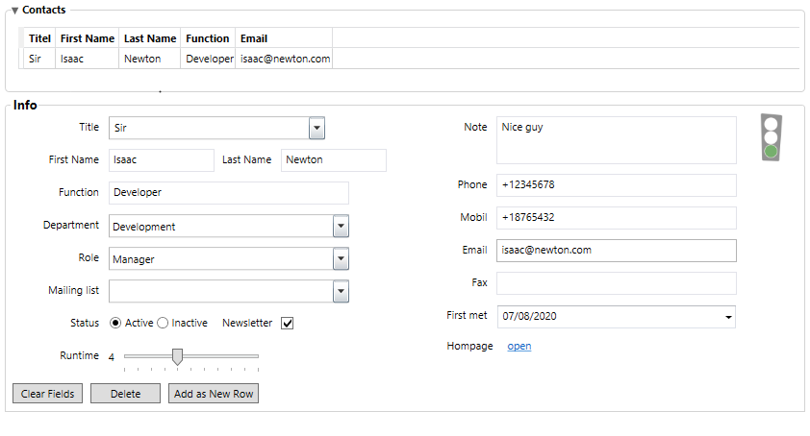Click the First Name field containing Isaac
This screenshot has width=810, height=436.
point(162,160)
